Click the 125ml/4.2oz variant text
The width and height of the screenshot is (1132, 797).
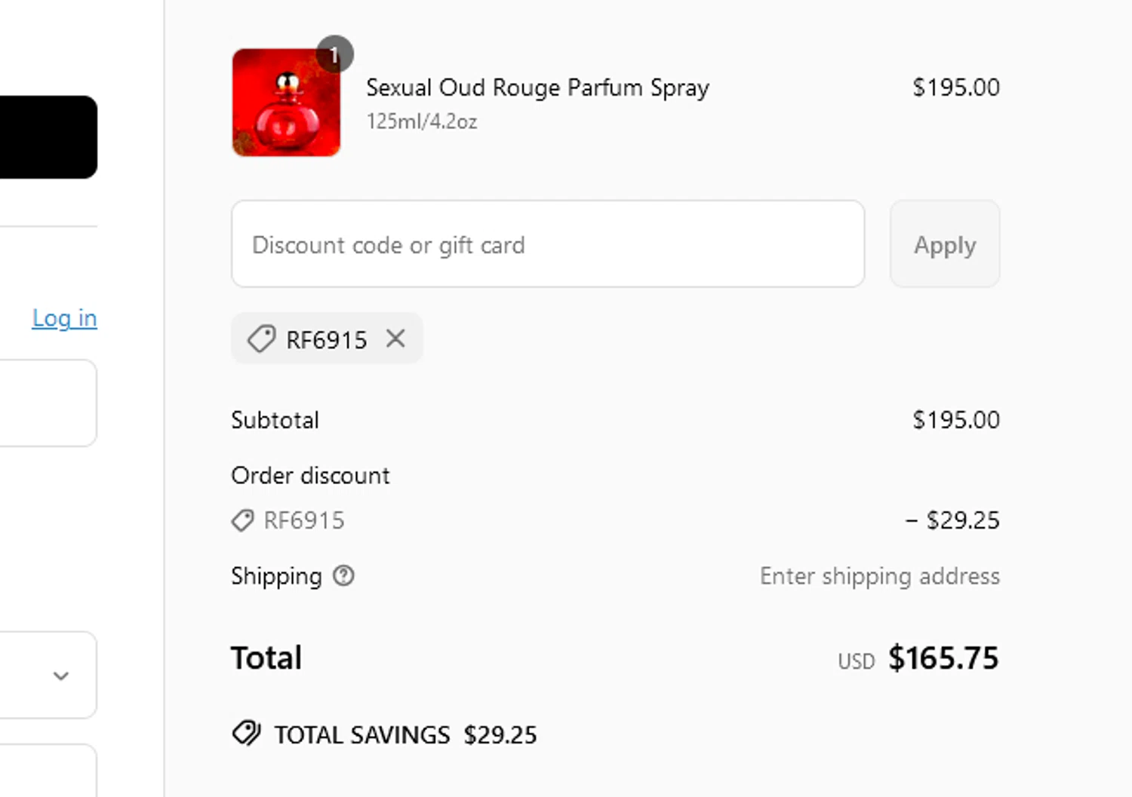click(x=422, y=121)
